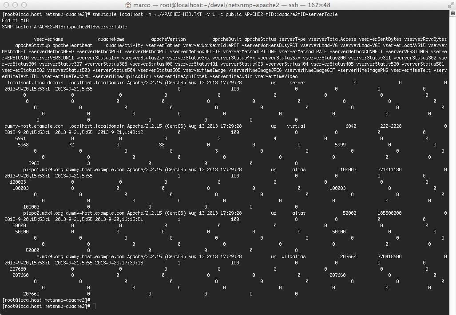456x315 pixels.
Task: Click the window title showing root@localhost session
Action: coord(228,5)
